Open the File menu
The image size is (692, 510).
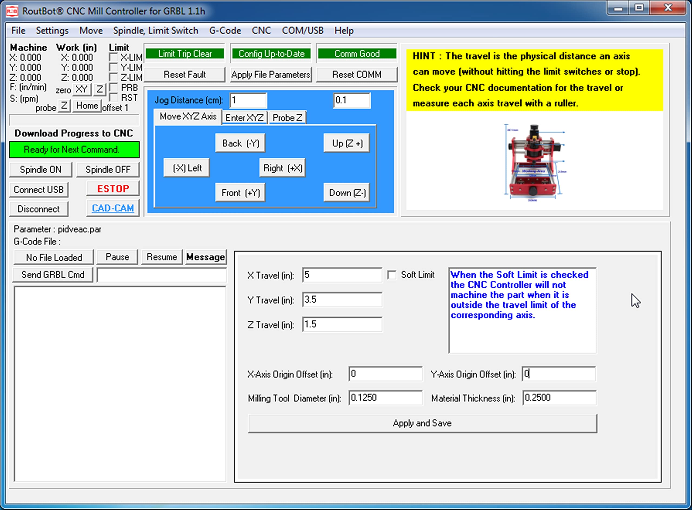[18, 31]
